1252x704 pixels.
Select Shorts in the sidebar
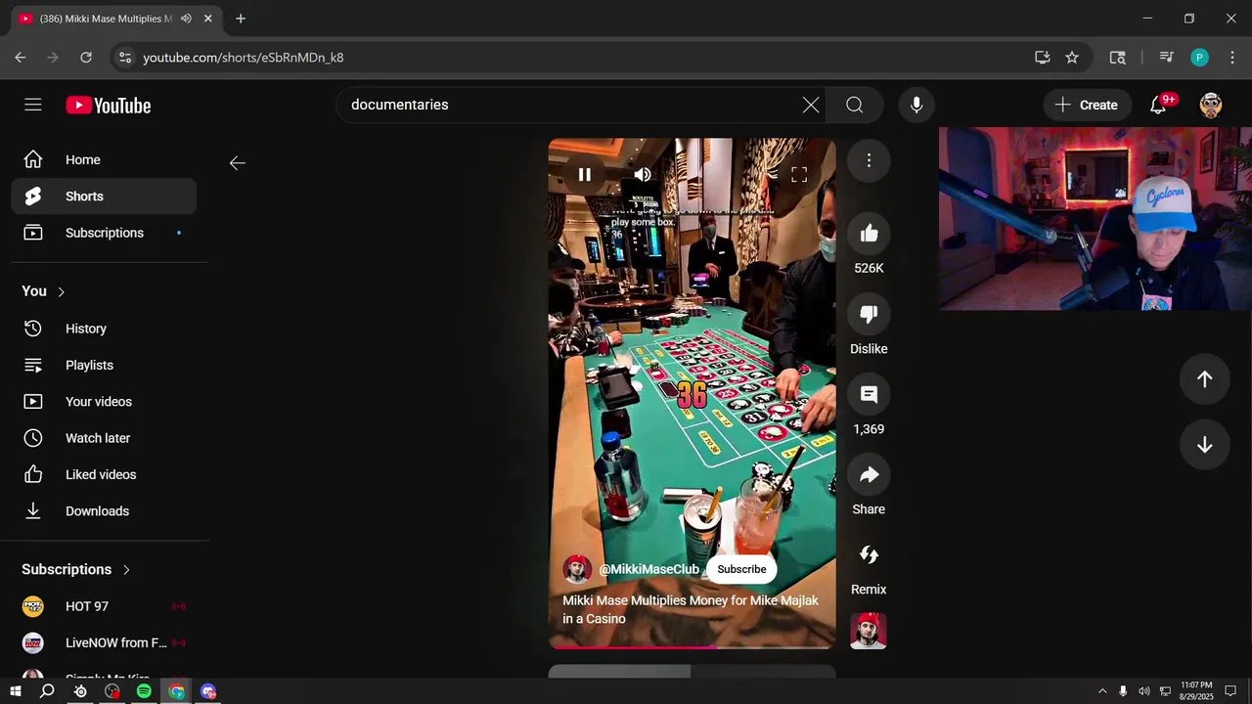pyautogui.click(x=104, y=197)
